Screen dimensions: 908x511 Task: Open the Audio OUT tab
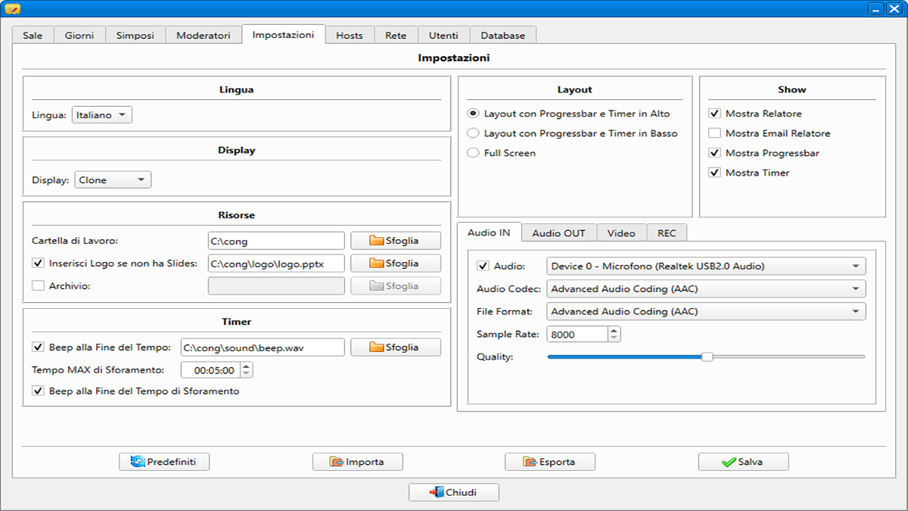[558, 233]
